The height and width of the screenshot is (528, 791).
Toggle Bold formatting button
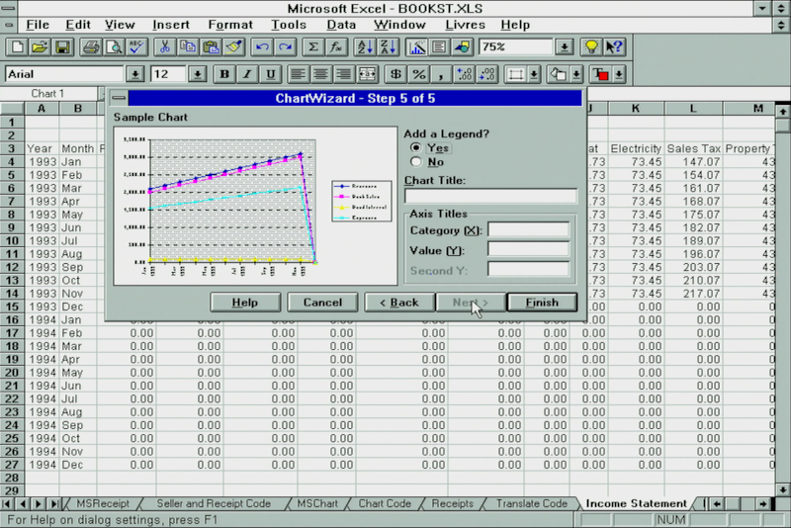(224, 74)
